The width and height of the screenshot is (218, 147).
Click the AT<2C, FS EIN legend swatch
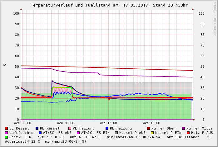click(78, 133)
